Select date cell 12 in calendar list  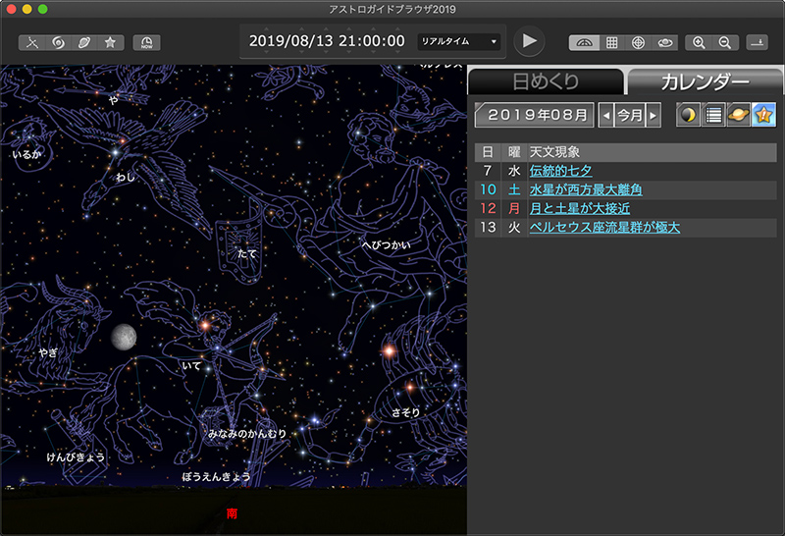[488, 208]
